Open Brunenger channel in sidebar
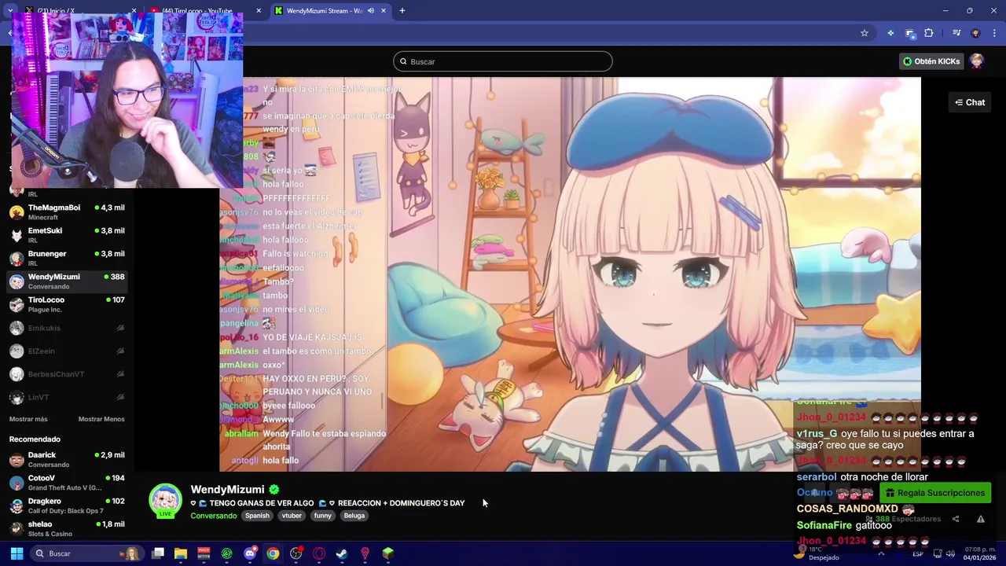 [67, 258]
